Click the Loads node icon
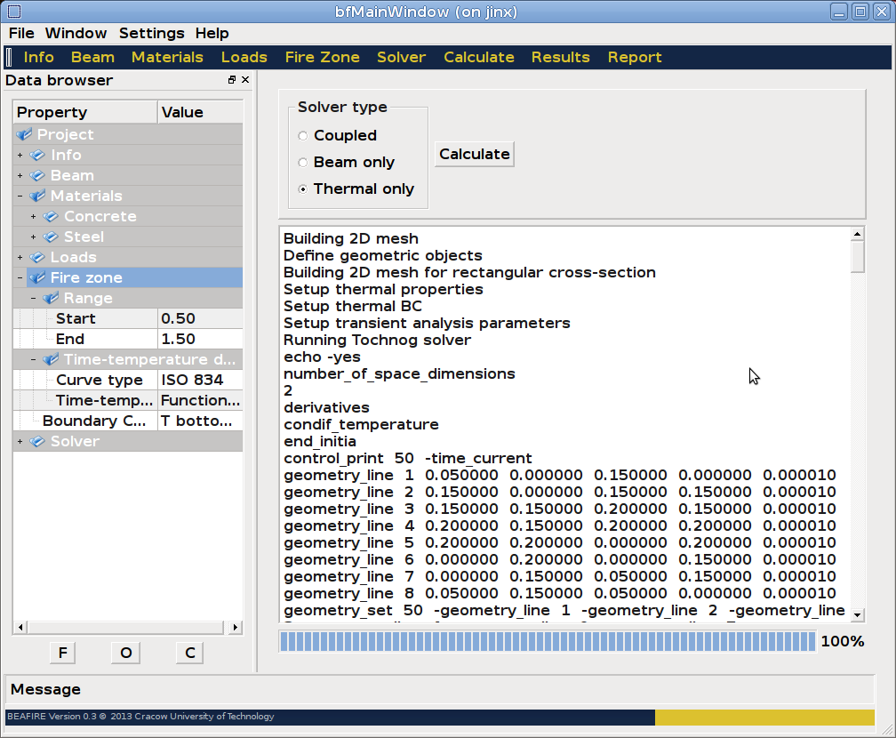 [38, 257]
